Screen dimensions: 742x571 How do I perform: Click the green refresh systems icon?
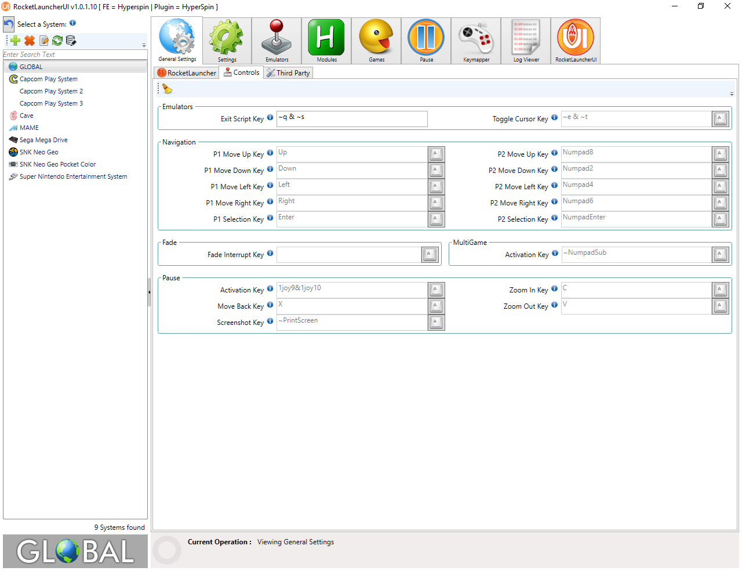[57, 41]
